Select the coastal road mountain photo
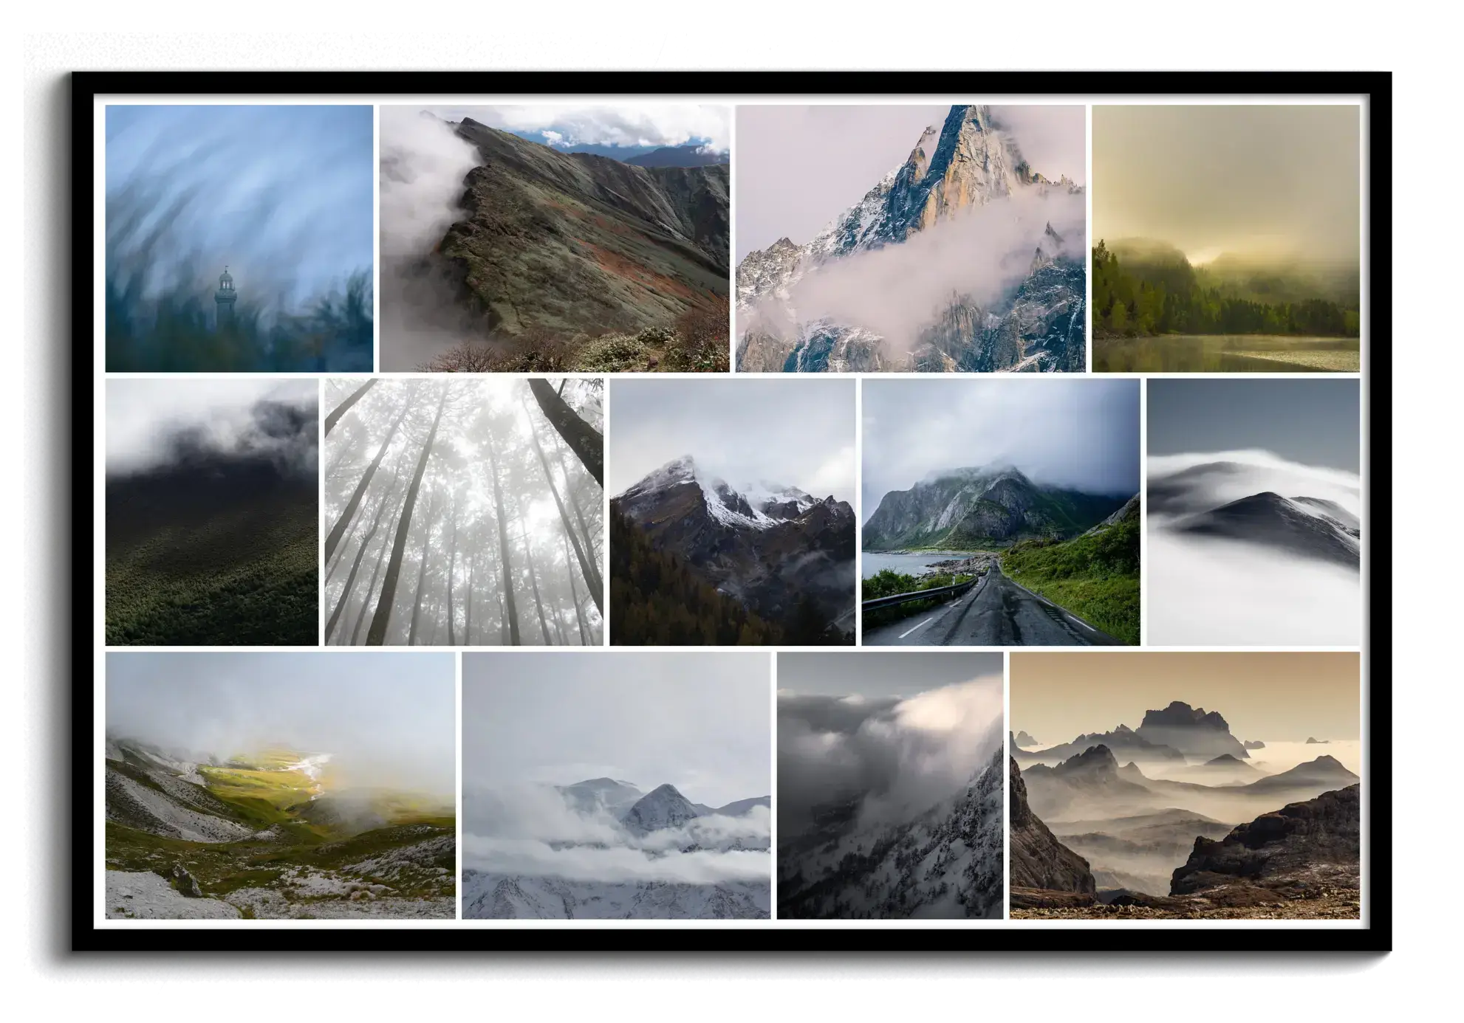 click(1000, 512)
